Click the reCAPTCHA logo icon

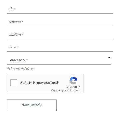coord(73,81)
